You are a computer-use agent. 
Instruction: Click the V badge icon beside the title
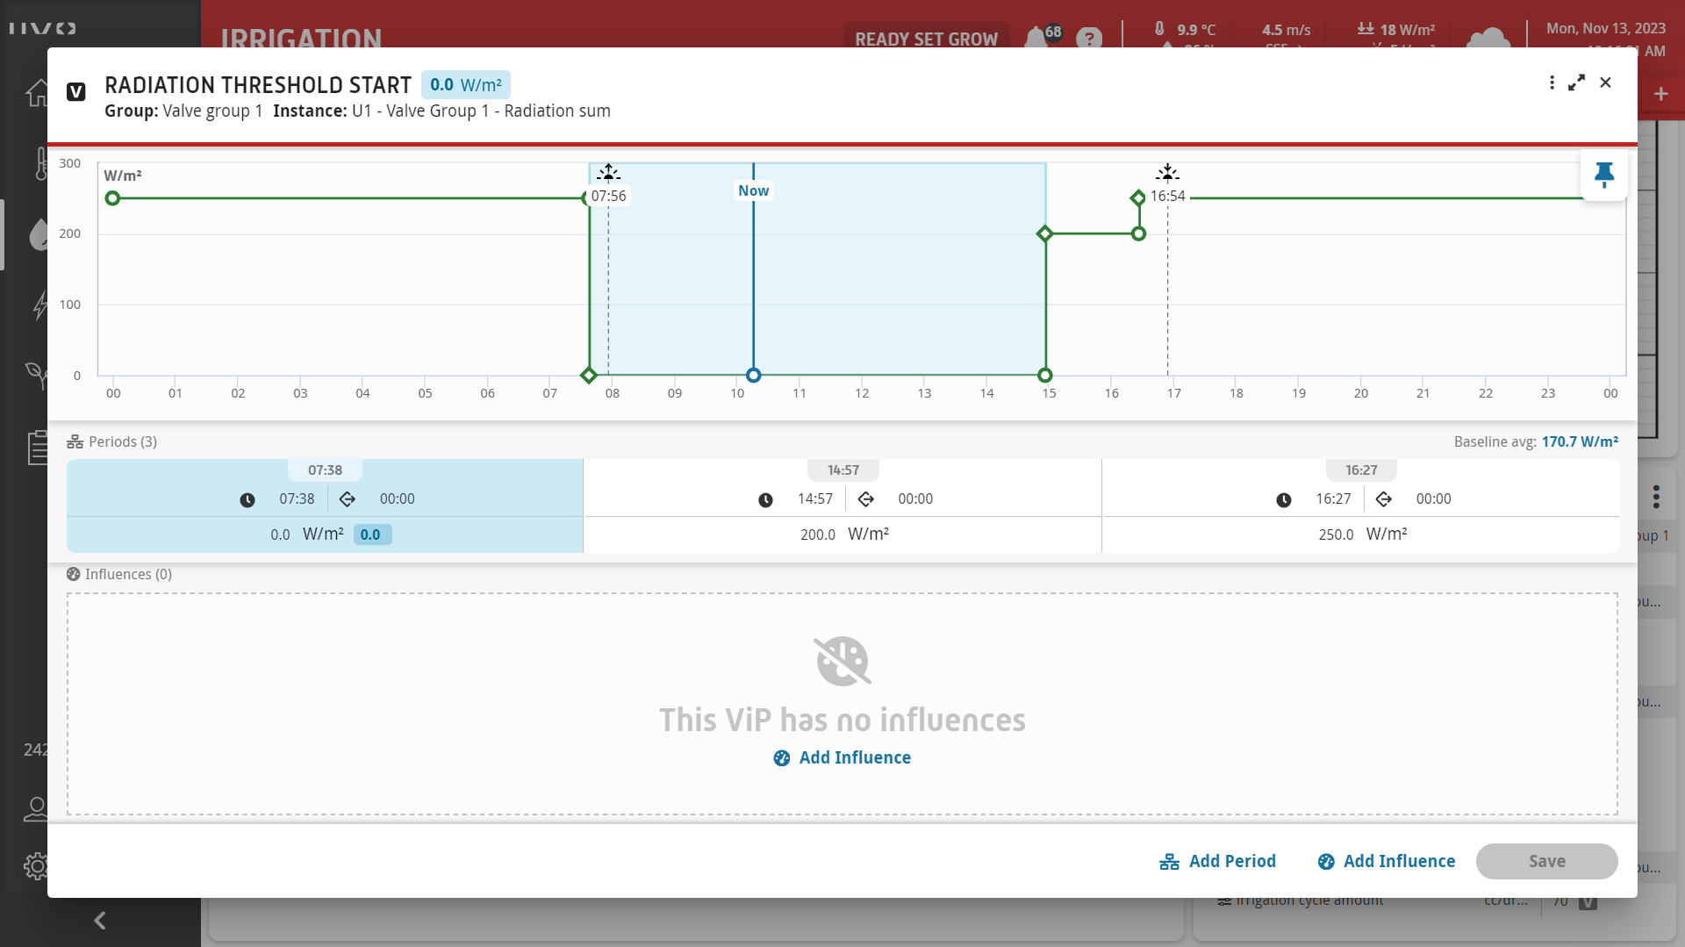click(76, 92)
